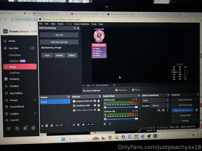Open the Scene Collection menu

[x=81, y=24]
